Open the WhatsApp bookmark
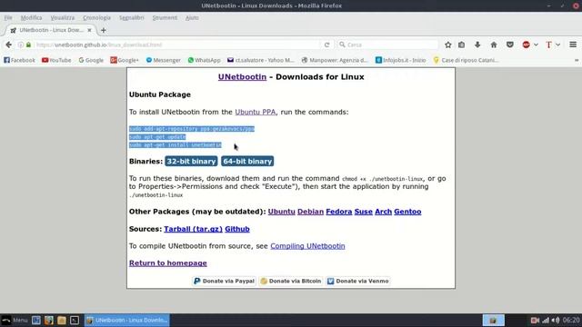The height and width of the screenshot is (327, 582). pyautogui.click(x=204, y=60)
